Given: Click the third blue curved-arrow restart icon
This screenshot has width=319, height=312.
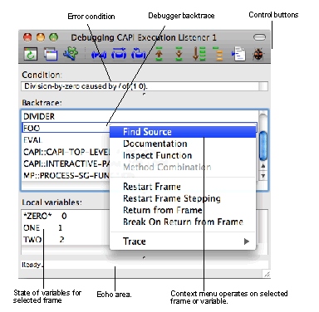Looking at the screenshot, I should tap(139, 54).
